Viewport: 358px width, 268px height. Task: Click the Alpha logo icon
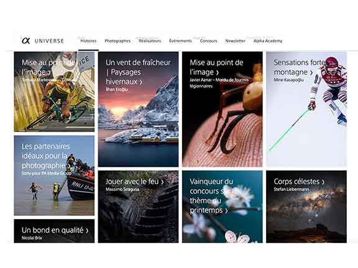26,41
